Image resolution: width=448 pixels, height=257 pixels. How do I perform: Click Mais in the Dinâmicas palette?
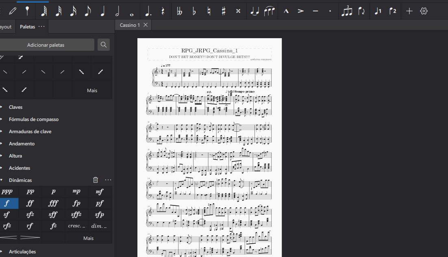coord(88,238)
